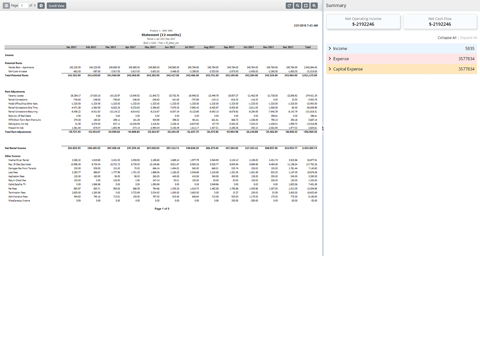
Task: Select the Net Operating Income card
Action: pos(363,21)
